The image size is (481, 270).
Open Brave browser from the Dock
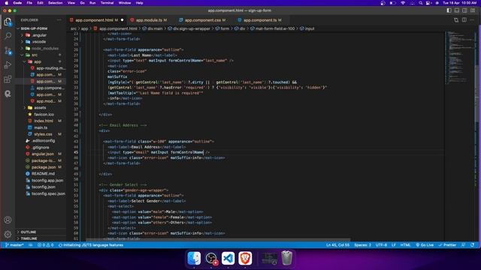click(245, 258)
